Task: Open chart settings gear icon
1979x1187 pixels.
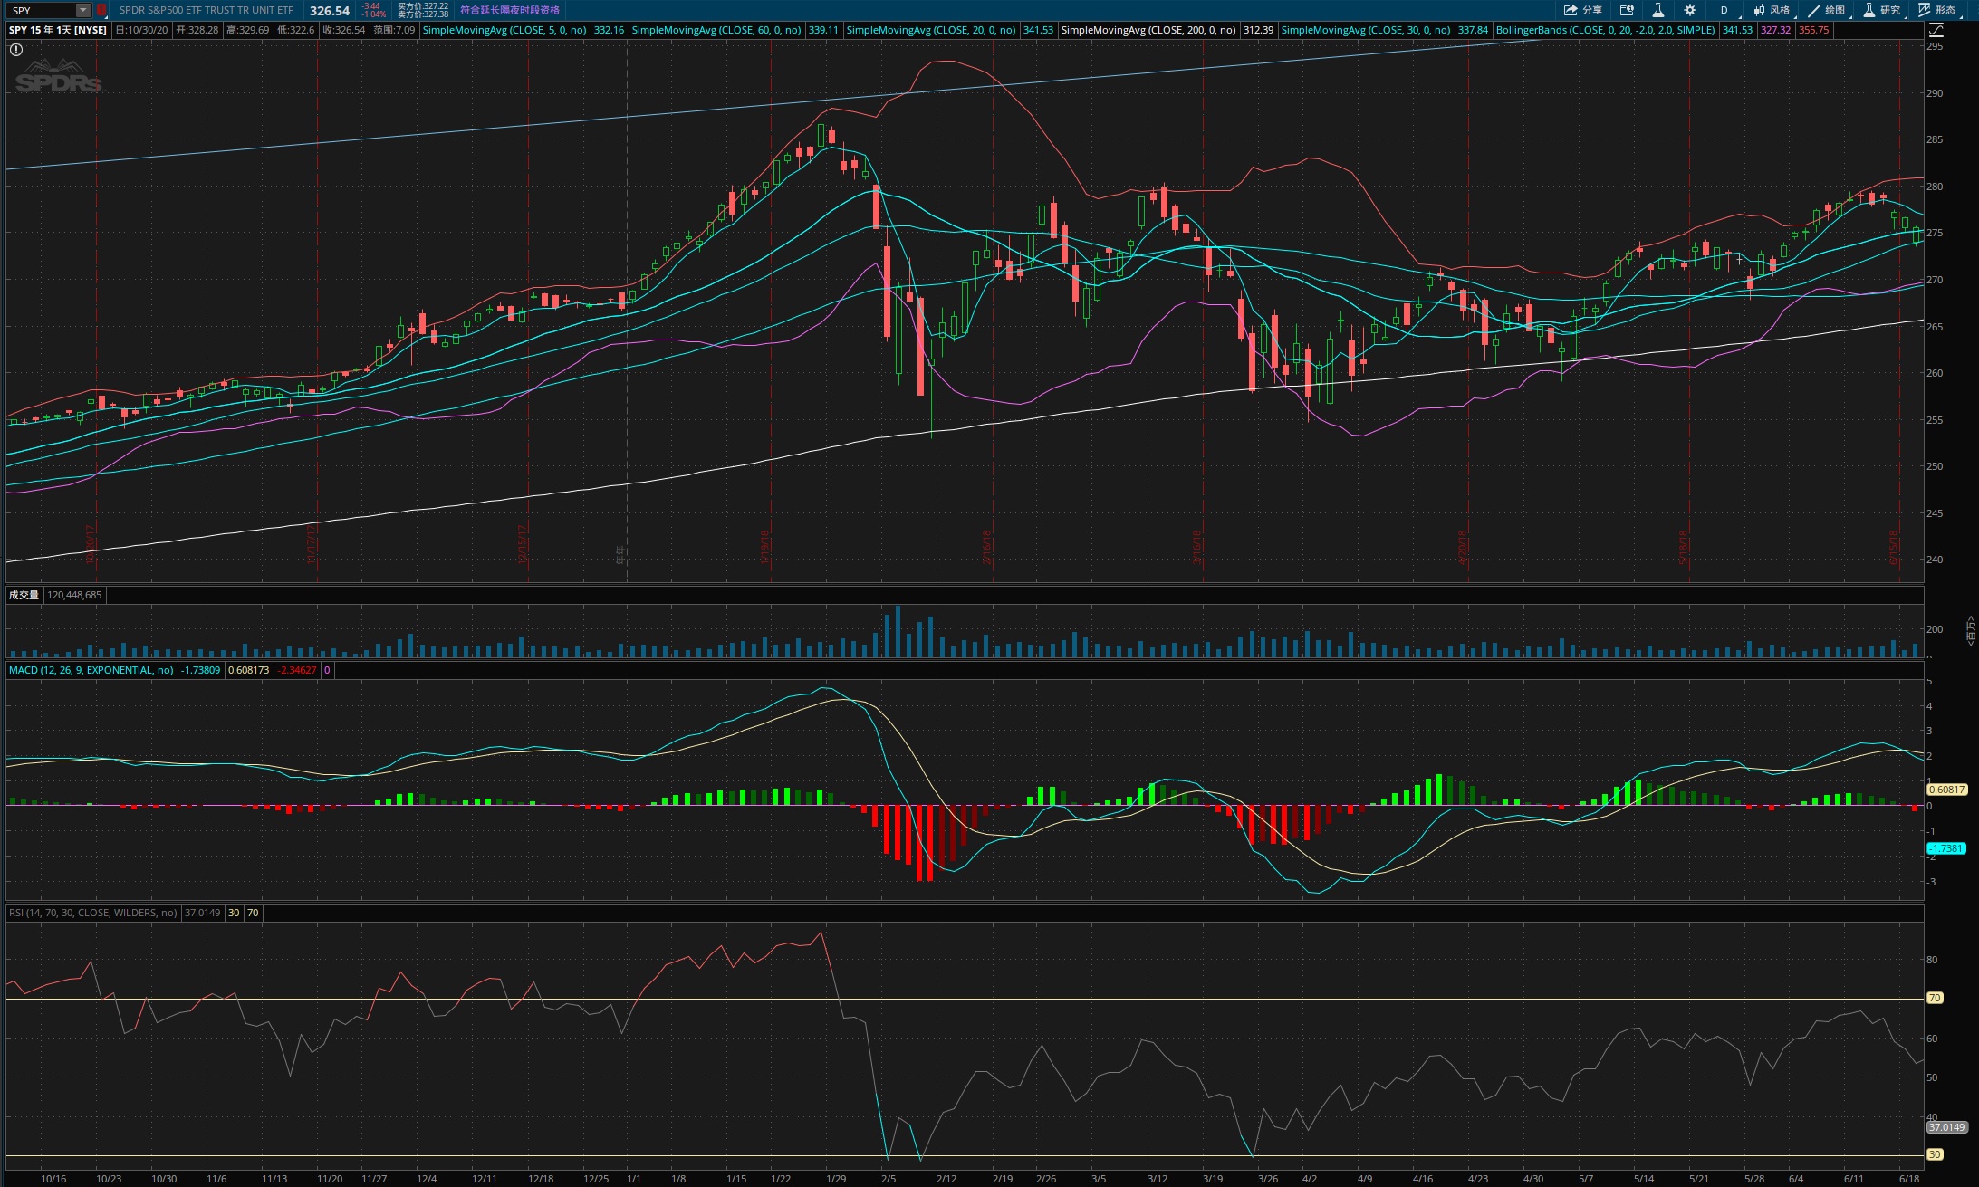Action: click(1689, 10)
